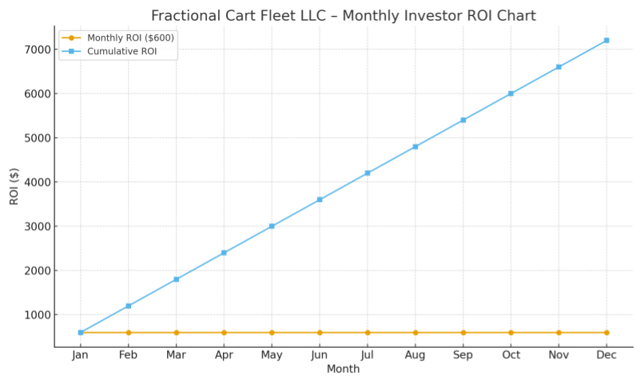Screen dimensions: 644x391
Task: Click the Cumulative ROI marker for Oct
Action: click(x=511, y=93)
